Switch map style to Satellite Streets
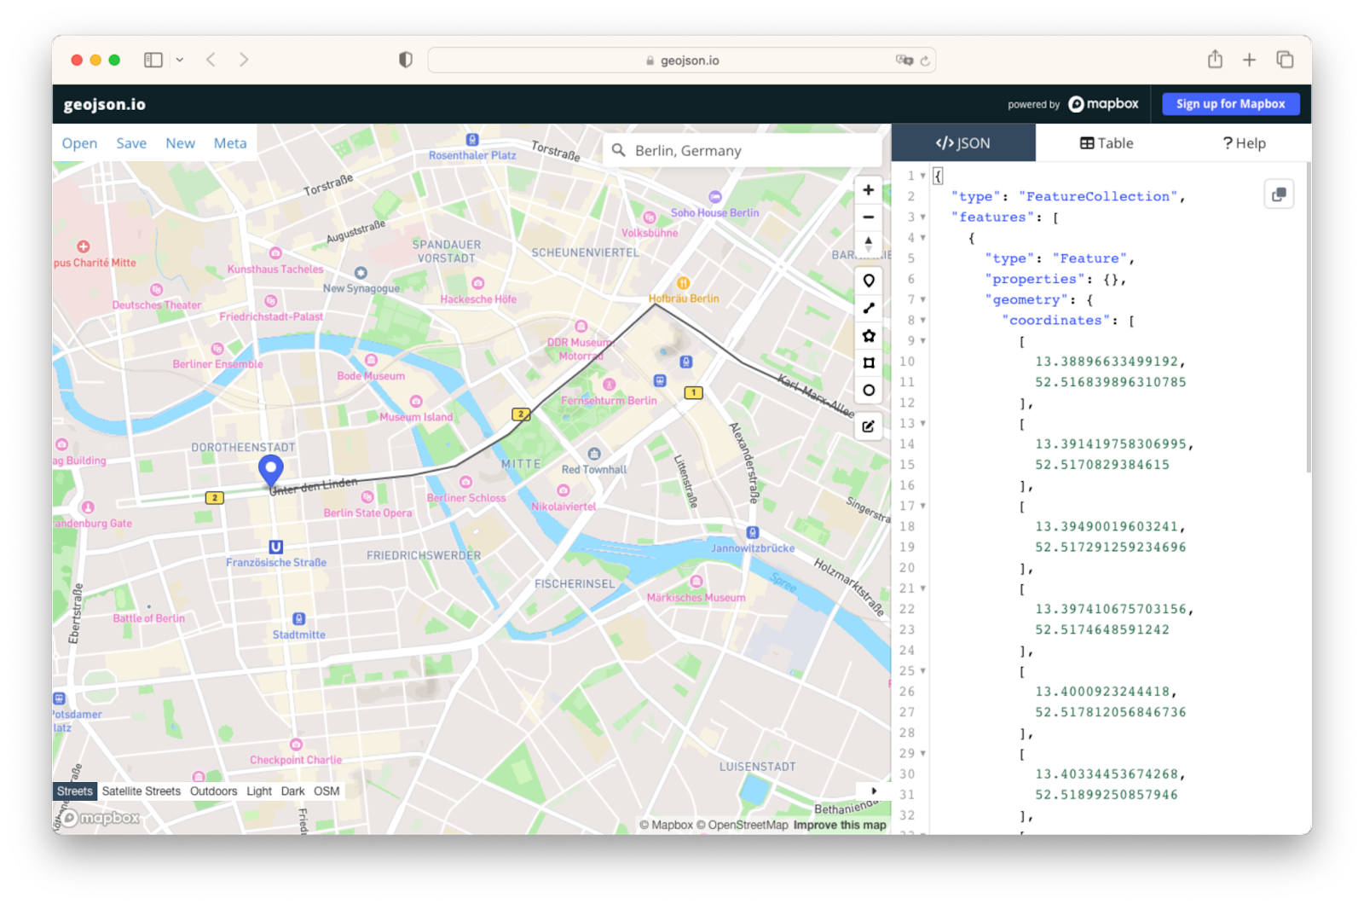 pyautogui.click(x=142, y=791)
